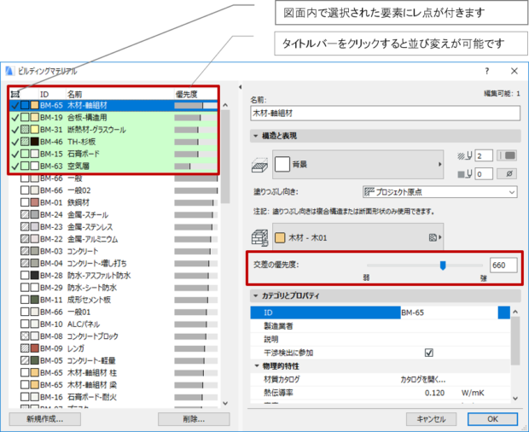The height and width of the screenshot is (432, 529).
Task: Click the fill icon of BM-31 断熱材-グラスウール
Action: click(x=25, y=130)
